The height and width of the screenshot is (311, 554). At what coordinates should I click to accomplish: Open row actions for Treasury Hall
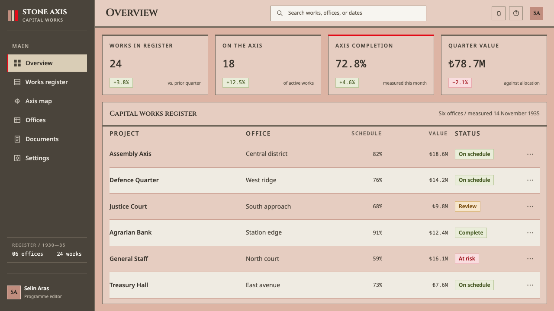pyautogui.click(x=530, y=285)
